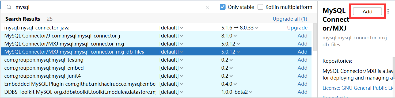Screen dimensions: 395x98
Task: Open scope dropdown for mysql-connector-mxj row
Action: (171, 44)
